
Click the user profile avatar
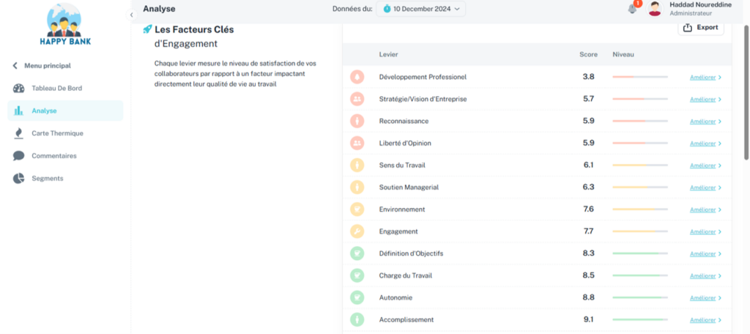pos(655,9)
